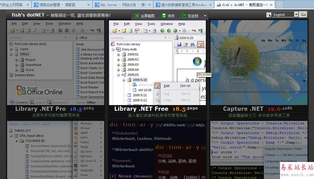This screenshot has height=179, width=314.
Task: Click the green up arrow in Library .NET Pro toolbar
Action: click(61, 30)
